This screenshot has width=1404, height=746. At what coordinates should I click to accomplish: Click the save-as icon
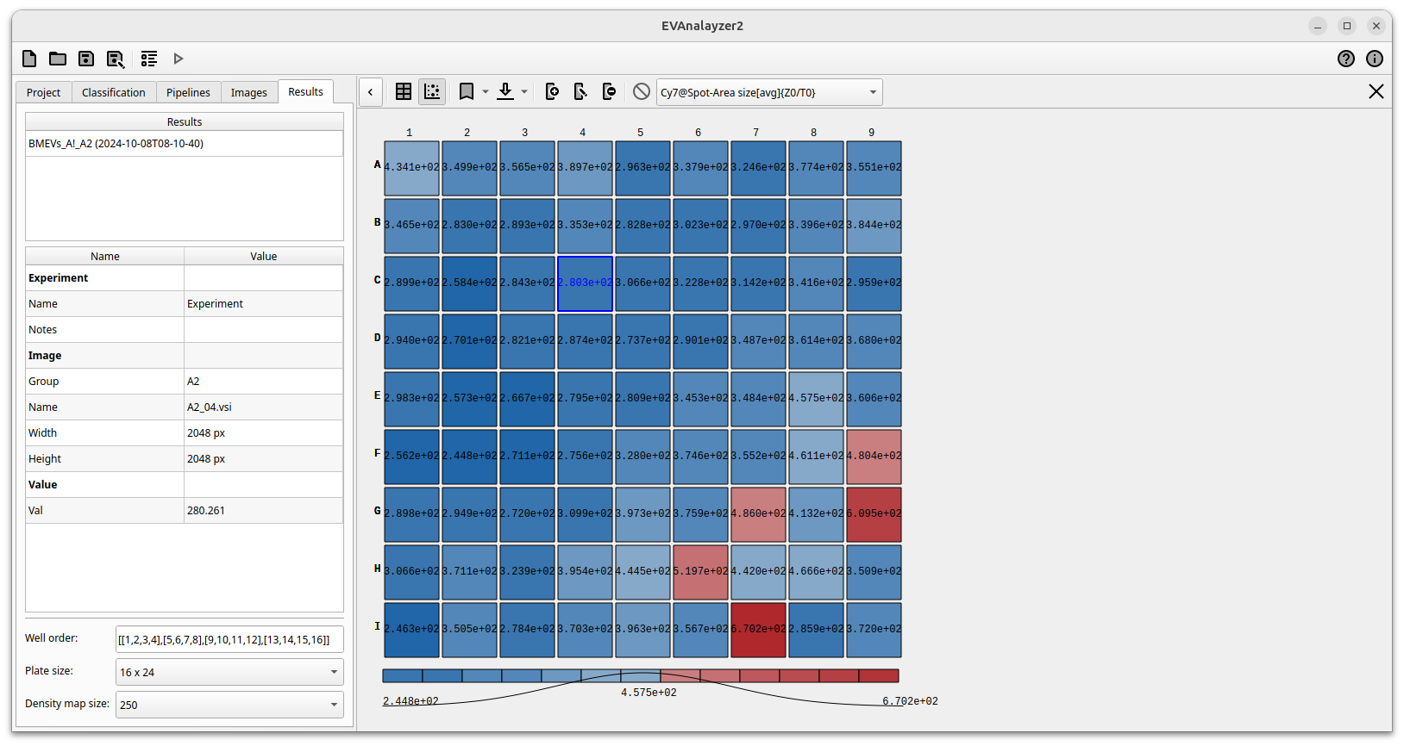point(115,59)
